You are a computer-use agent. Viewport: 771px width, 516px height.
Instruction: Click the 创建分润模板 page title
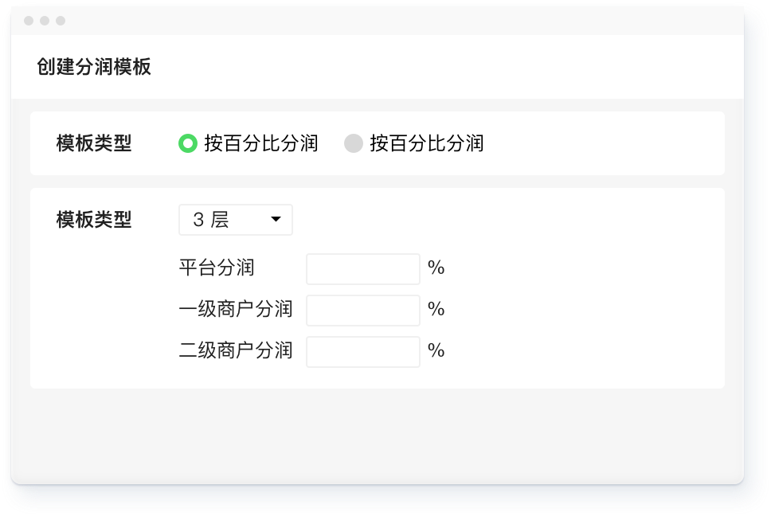coord(94,67)
